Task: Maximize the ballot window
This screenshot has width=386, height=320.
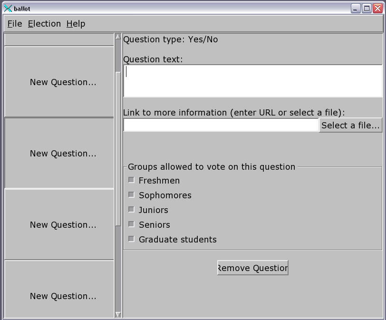Action: [x=367, y=9]
